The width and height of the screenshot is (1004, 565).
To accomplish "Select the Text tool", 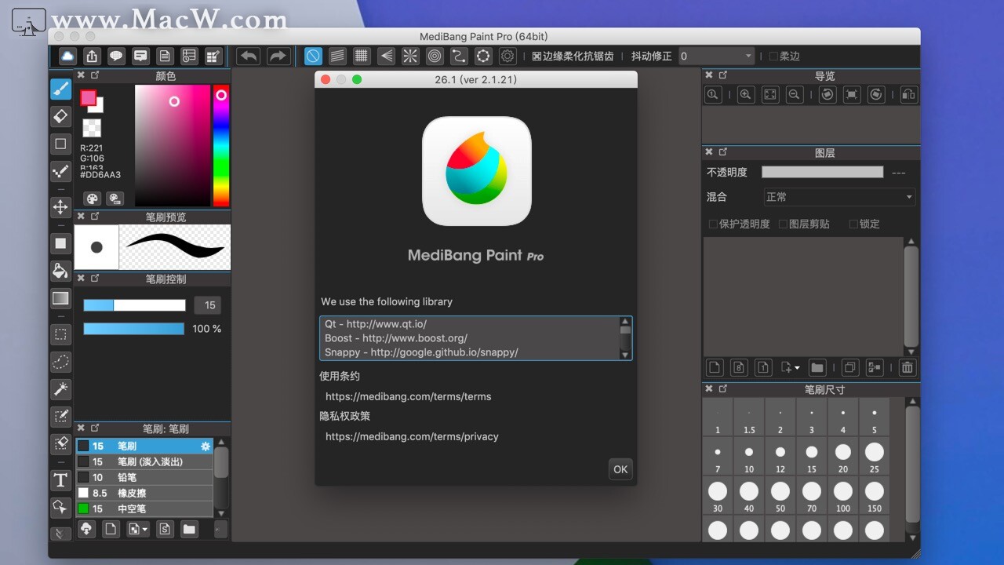I will (60, 479).
